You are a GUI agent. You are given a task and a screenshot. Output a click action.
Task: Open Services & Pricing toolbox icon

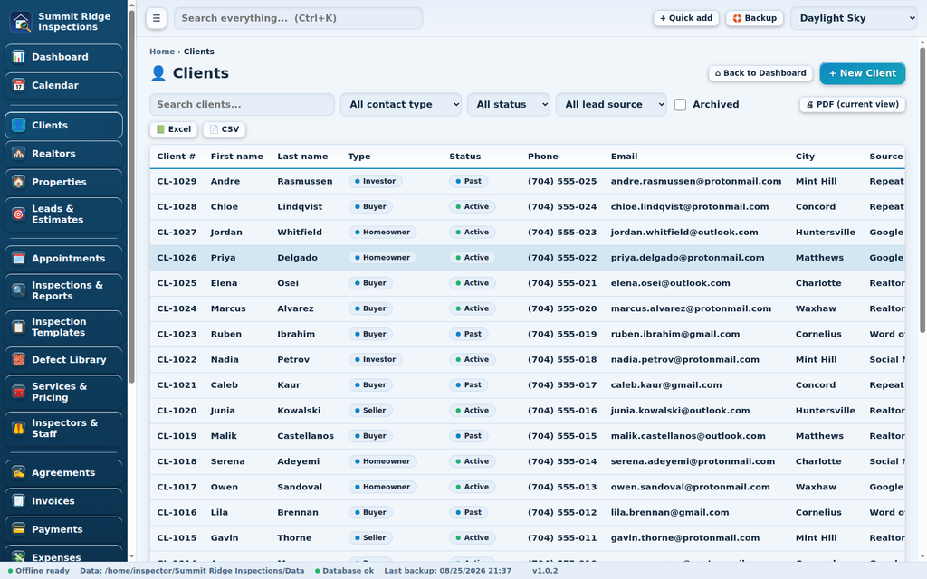click(19, 392)
